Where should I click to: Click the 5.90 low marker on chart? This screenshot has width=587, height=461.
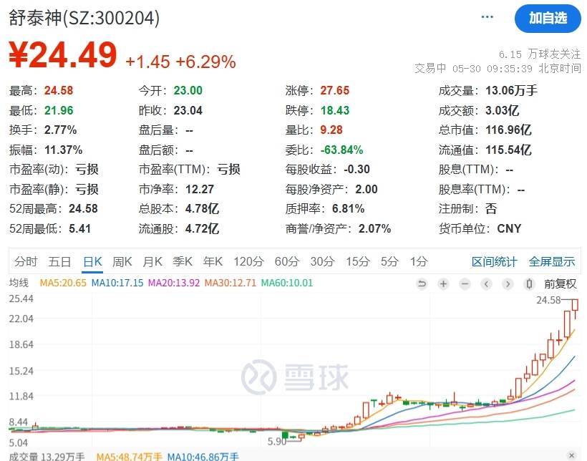click(x=276, y=442)
